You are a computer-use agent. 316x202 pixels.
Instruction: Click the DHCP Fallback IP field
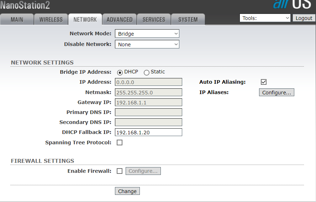(x=148, y=133)
